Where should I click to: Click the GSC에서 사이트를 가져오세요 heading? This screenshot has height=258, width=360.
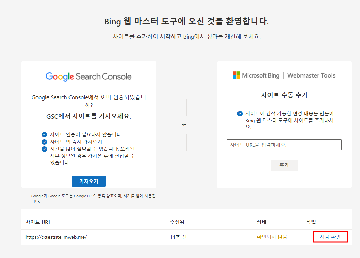[x=89, y=116]
